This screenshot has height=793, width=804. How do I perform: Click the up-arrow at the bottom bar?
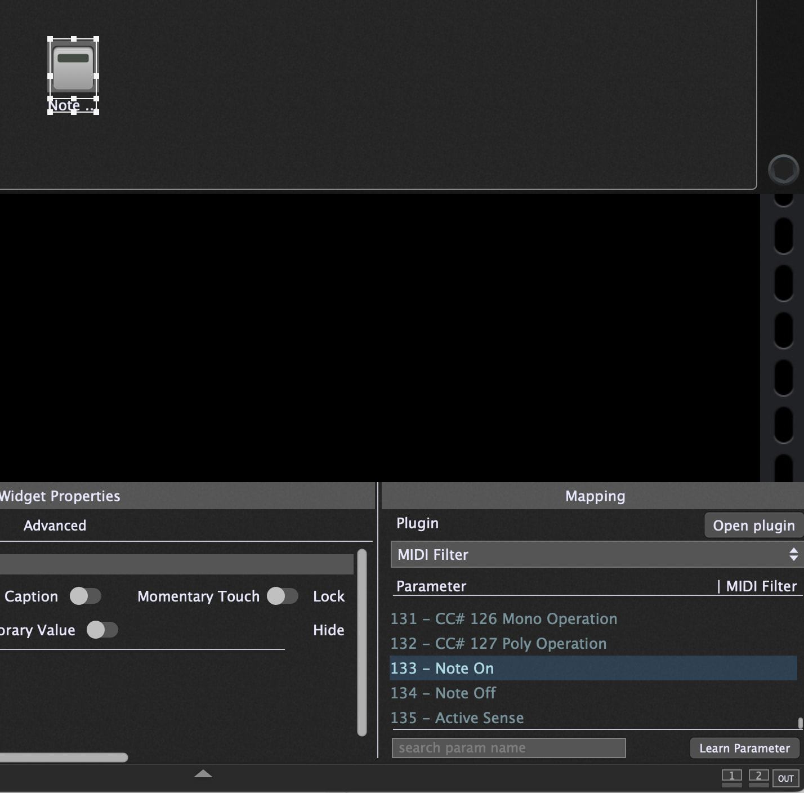203,774
